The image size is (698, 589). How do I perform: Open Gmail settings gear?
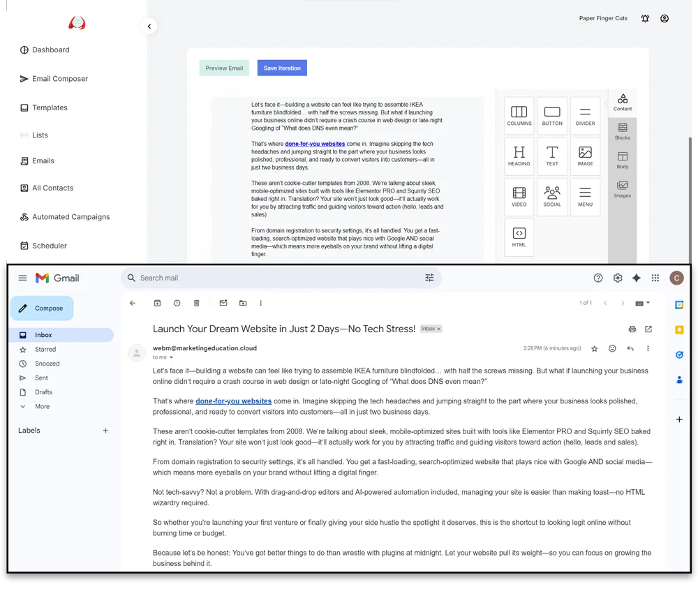coord(617,278)
